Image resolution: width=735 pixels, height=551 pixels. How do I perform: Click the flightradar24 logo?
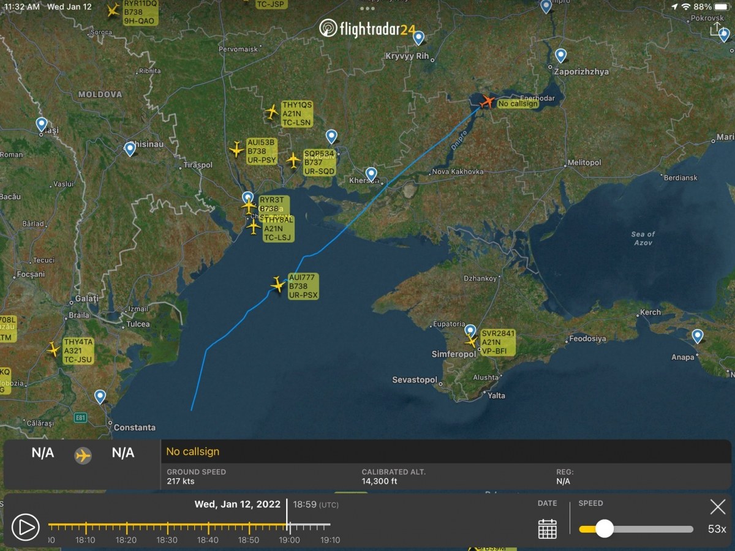pos(367,28)
